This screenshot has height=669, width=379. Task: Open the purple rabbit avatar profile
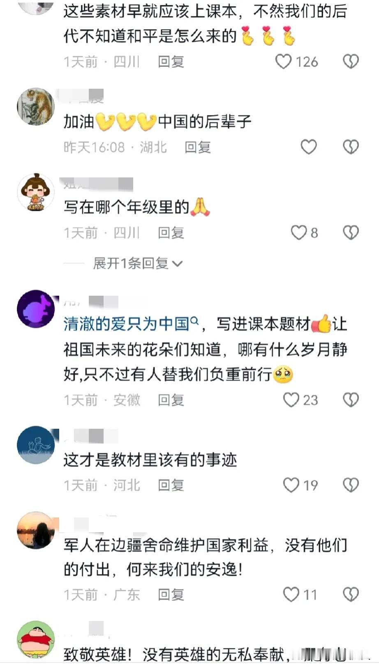click(36, 309)
